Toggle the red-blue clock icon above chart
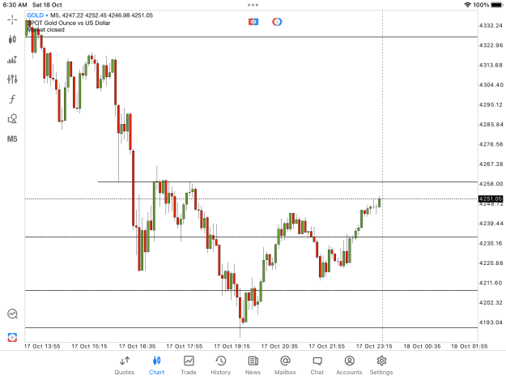The image size is (506, 380). [277, 22]
